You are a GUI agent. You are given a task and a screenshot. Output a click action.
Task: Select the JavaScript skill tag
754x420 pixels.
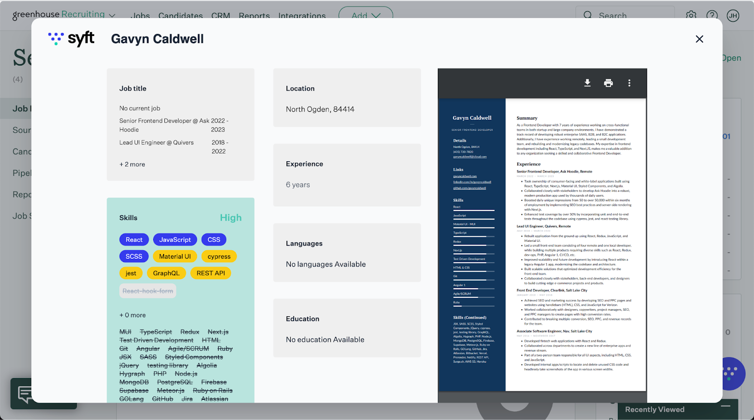175,240
